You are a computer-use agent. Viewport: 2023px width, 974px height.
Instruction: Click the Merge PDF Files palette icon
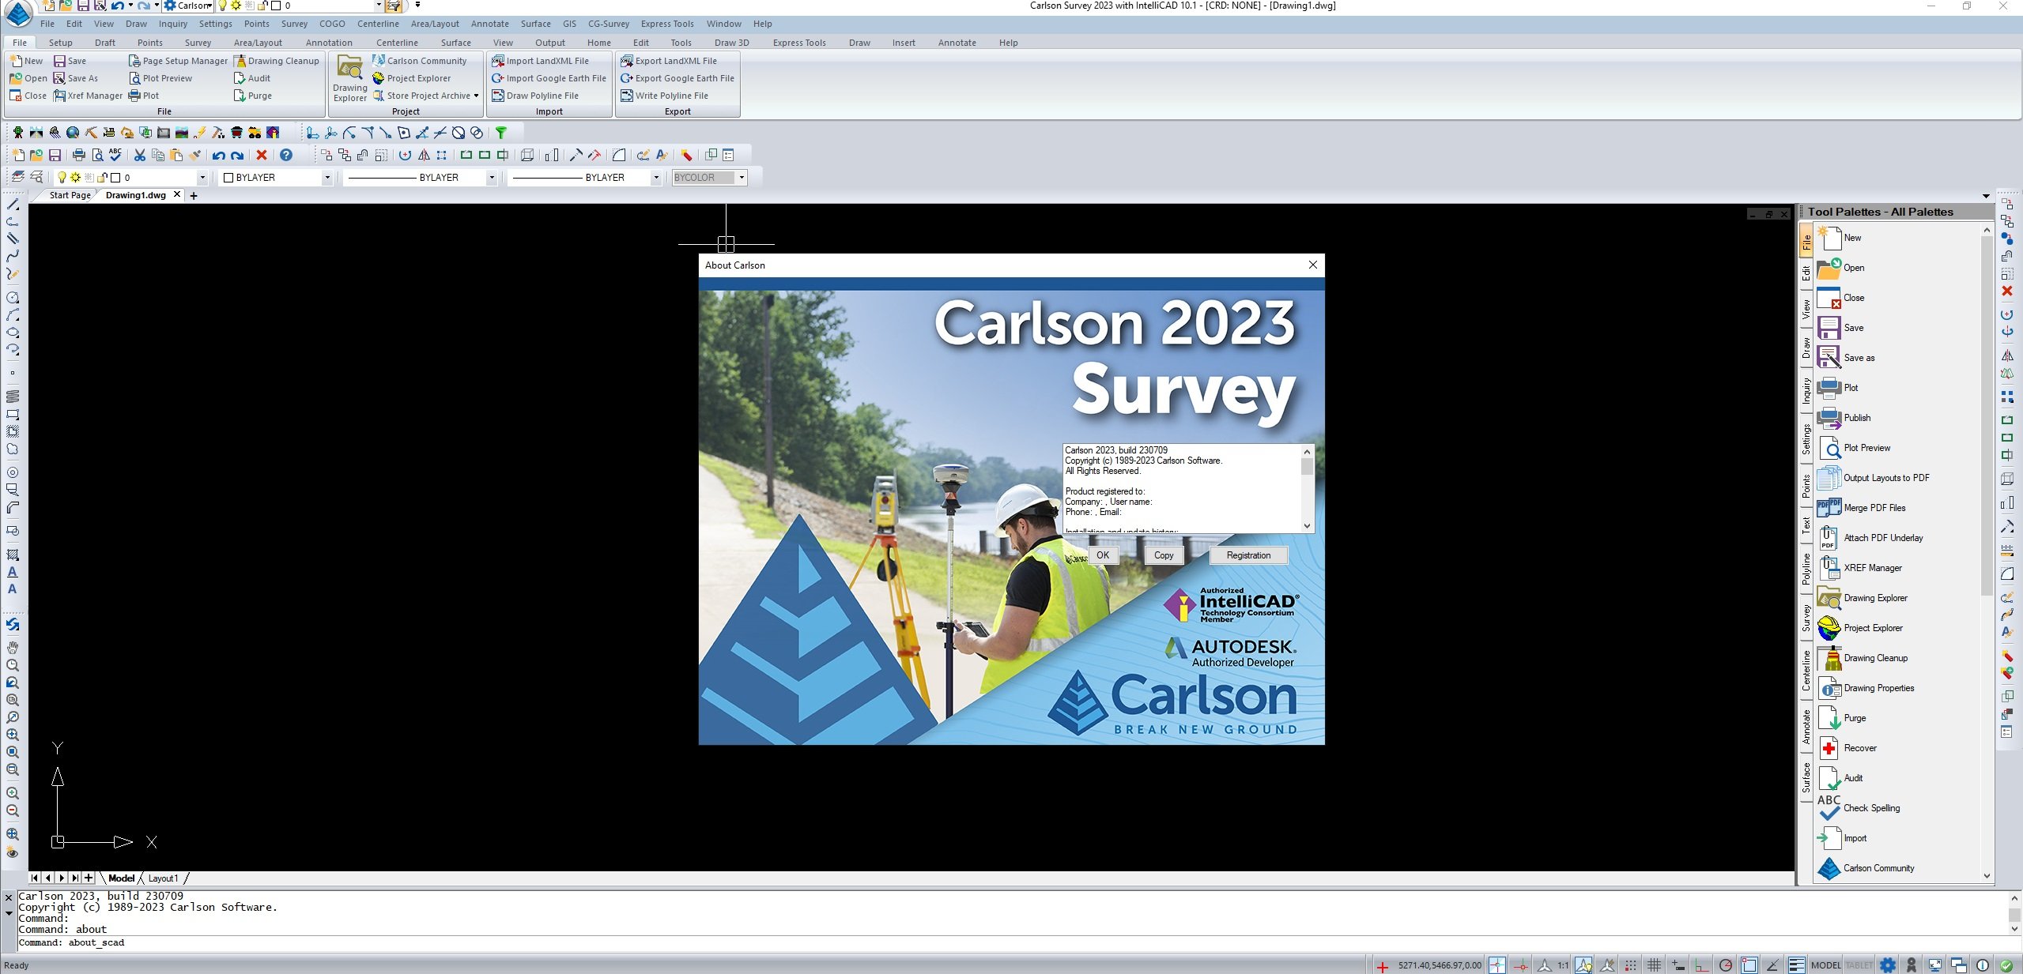point(1829,508)
